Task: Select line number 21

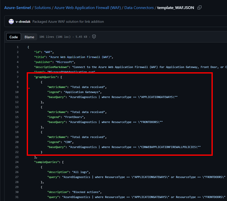Action: click(x=17, y=147)
